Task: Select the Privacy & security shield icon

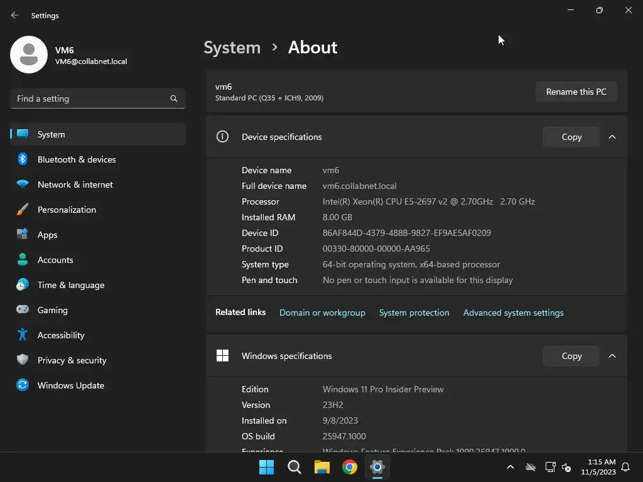Action: pos(23,360)
